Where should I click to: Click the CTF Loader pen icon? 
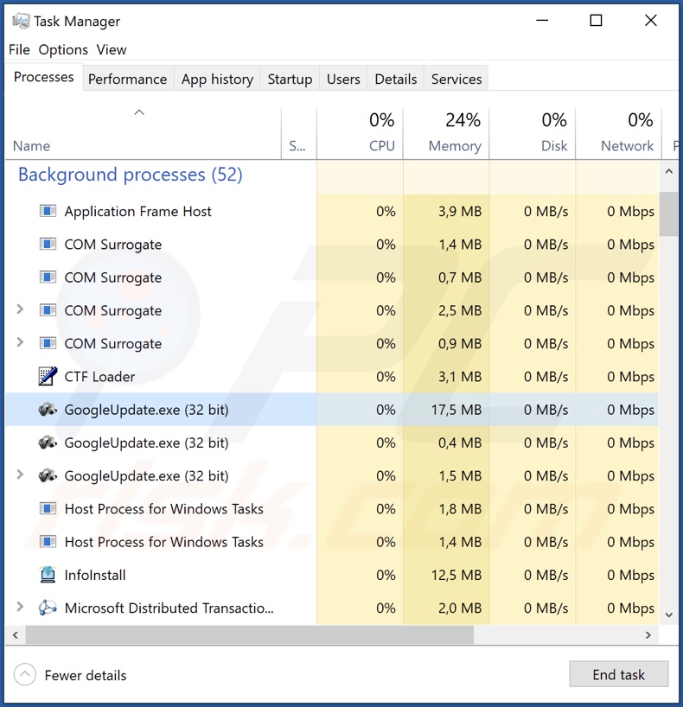[48, 377]
